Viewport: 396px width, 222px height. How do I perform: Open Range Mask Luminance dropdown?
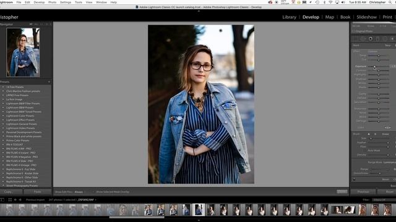click(389, 162)
